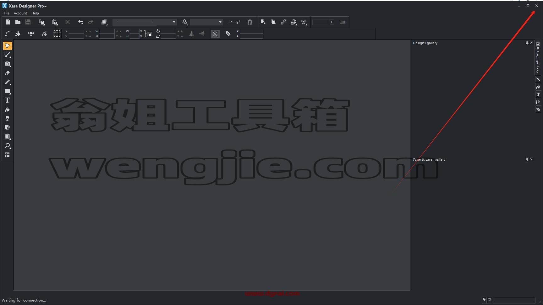The width and height of the screenshot is (543, 305).
Task: Toggle the lock aspect ratio padlock
Action: (x=150, y=34)
